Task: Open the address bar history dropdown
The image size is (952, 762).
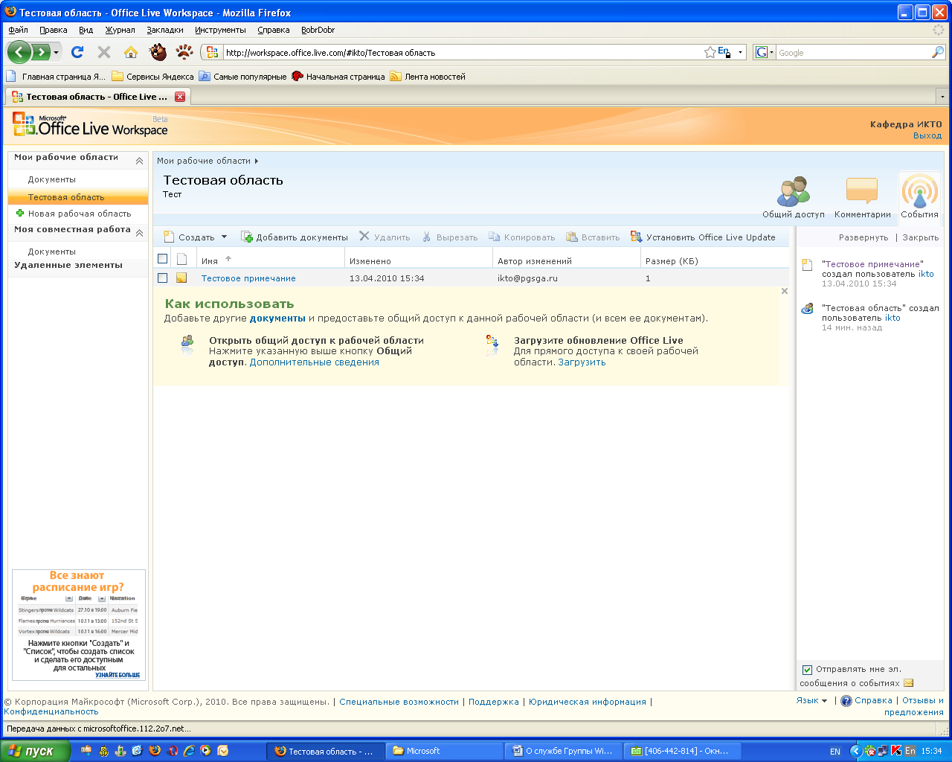Action: [x=740, y=52]
